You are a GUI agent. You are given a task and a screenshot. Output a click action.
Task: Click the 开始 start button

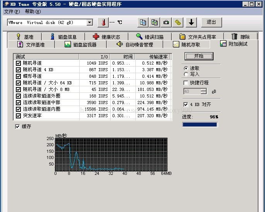coord(199,56)
